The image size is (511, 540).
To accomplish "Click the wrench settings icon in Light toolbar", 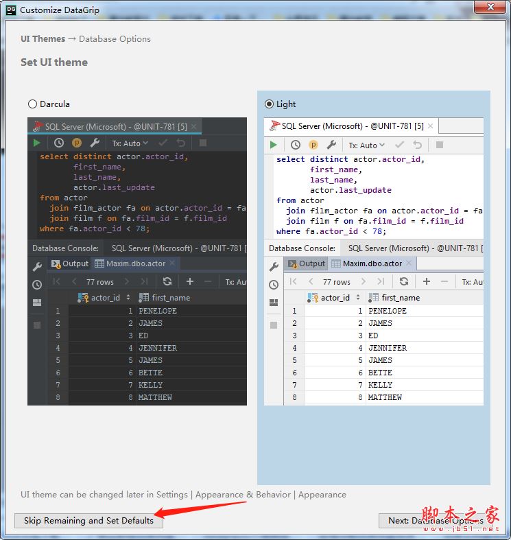I will tap(331, 145).
